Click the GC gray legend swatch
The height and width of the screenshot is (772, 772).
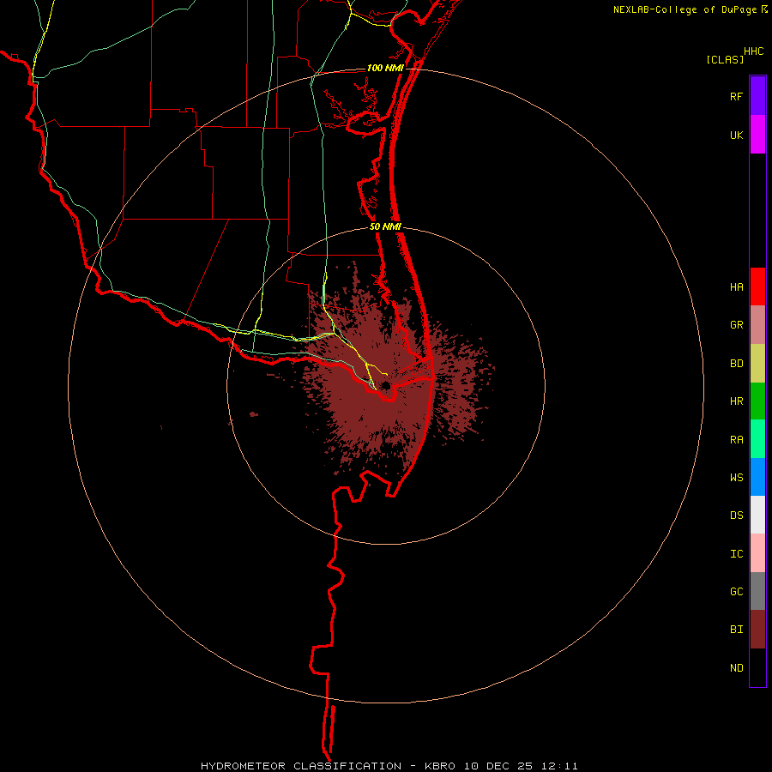[757, 591]
